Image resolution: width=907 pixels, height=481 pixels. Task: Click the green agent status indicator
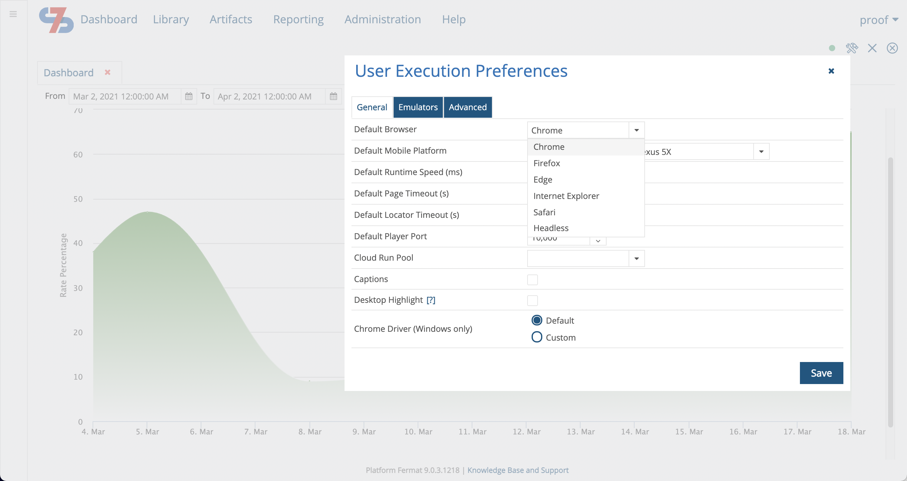click(x=832, y=48)
